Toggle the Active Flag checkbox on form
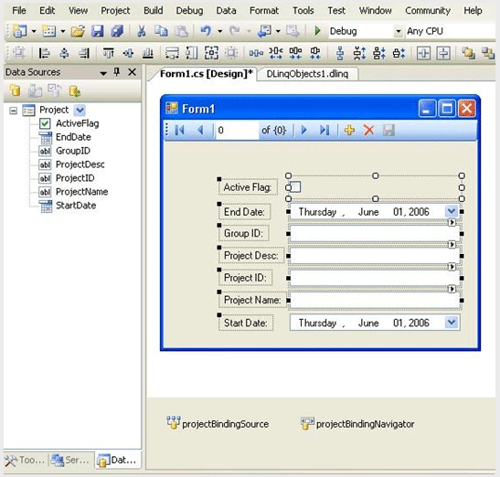This screenshot has width=500, height=477. click(295, 186)
